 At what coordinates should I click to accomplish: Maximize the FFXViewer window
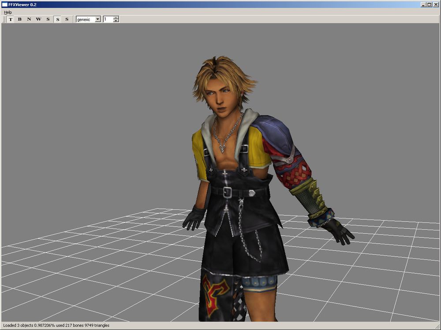point(429,4)
